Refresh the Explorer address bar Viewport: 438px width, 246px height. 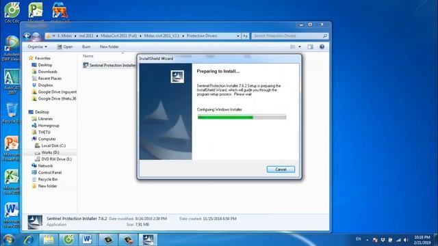coord(245,36)
